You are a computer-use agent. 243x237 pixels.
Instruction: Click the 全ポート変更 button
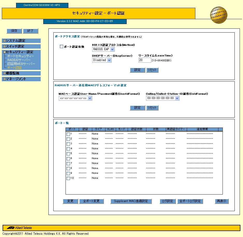(91, 201)
